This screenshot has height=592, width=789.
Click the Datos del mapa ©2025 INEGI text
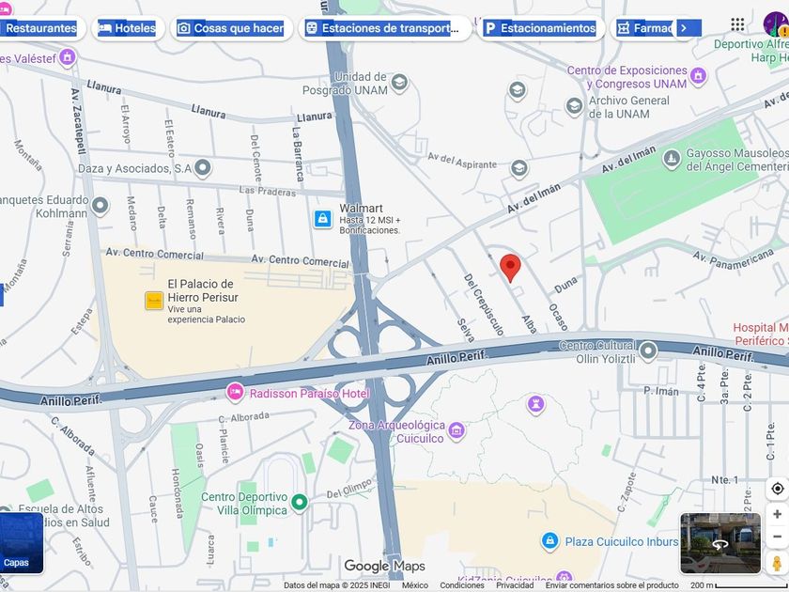[336, 585]
